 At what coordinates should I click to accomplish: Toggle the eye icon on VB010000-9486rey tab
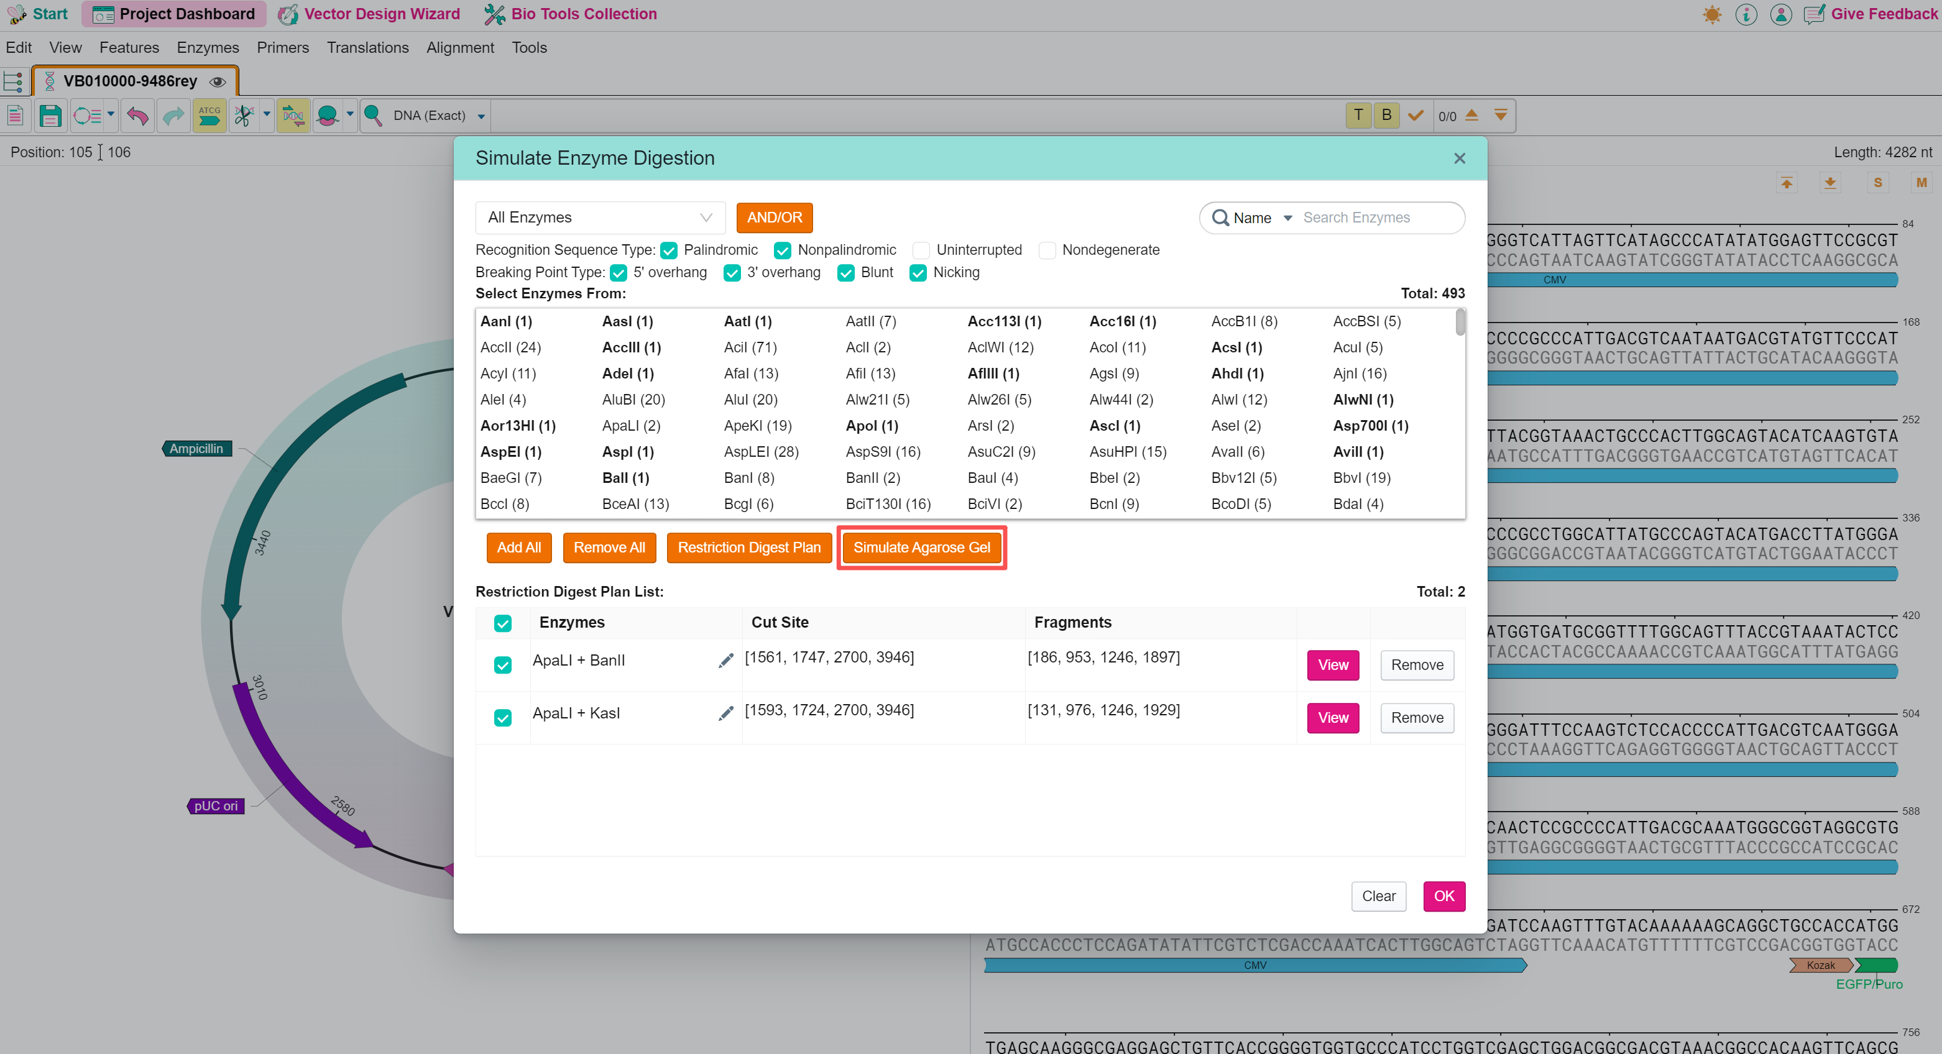(x=218, y=81)
